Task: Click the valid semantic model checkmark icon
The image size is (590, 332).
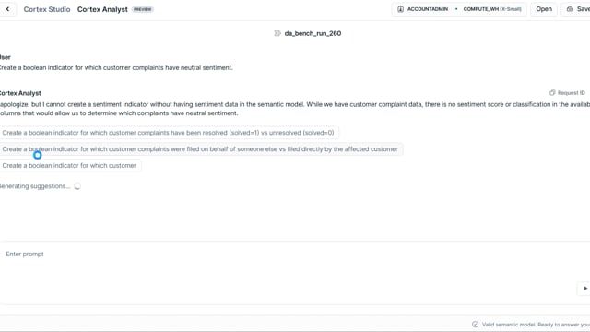Action: [x=476, y=325]
